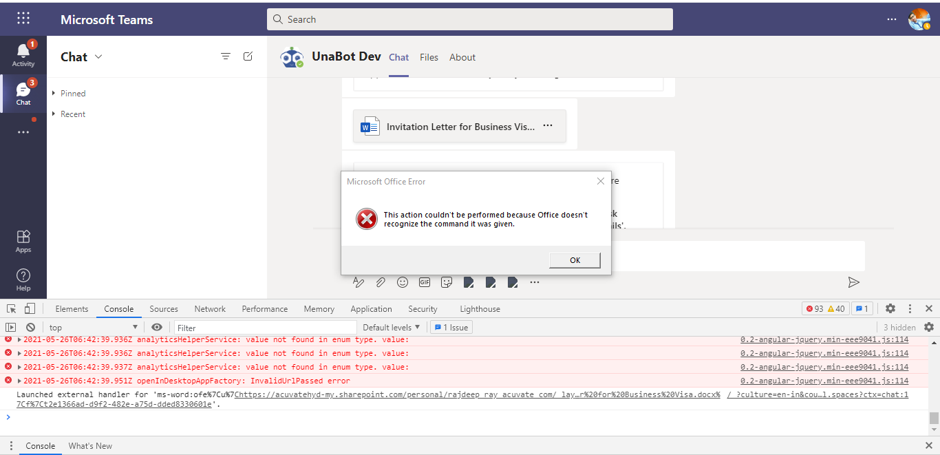Open the Activity panel in Teams sidebar

pos(23,55)
